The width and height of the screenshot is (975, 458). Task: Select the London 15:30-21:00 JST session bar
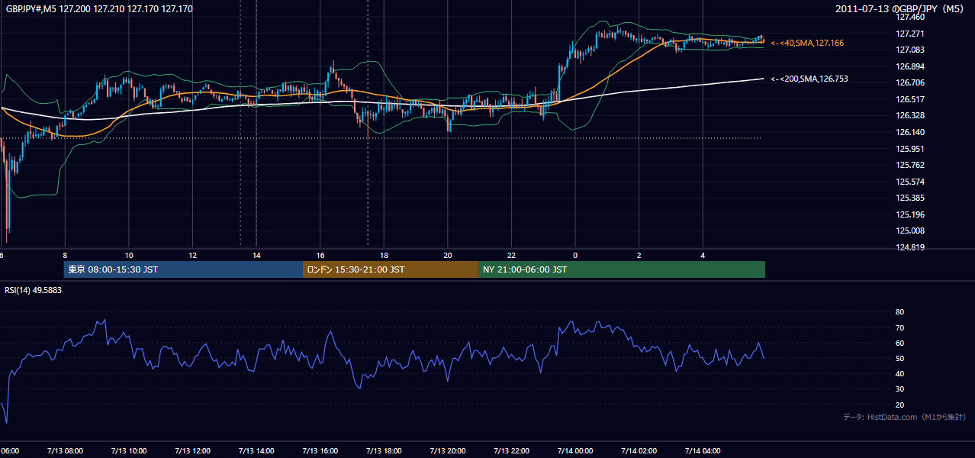click(x=391, y=269)
